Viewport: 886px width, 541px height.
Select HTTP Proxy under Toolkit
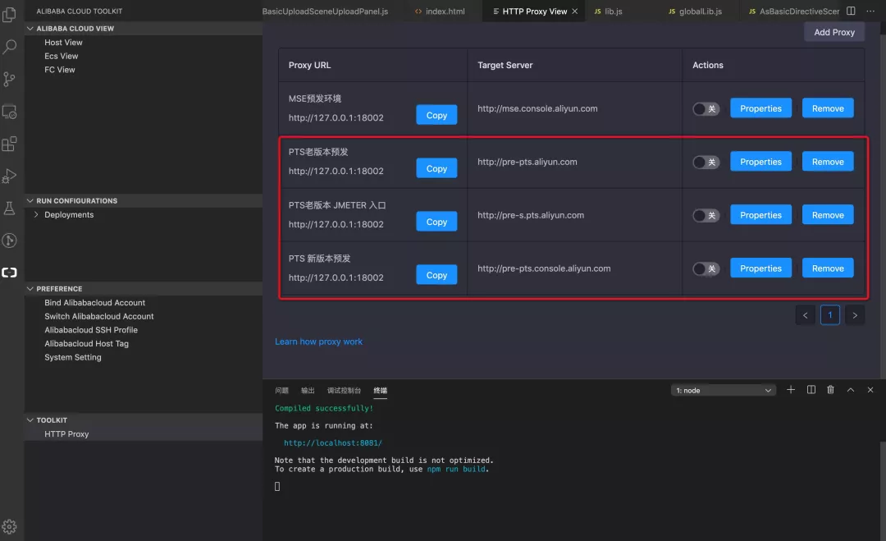point(66,433)
